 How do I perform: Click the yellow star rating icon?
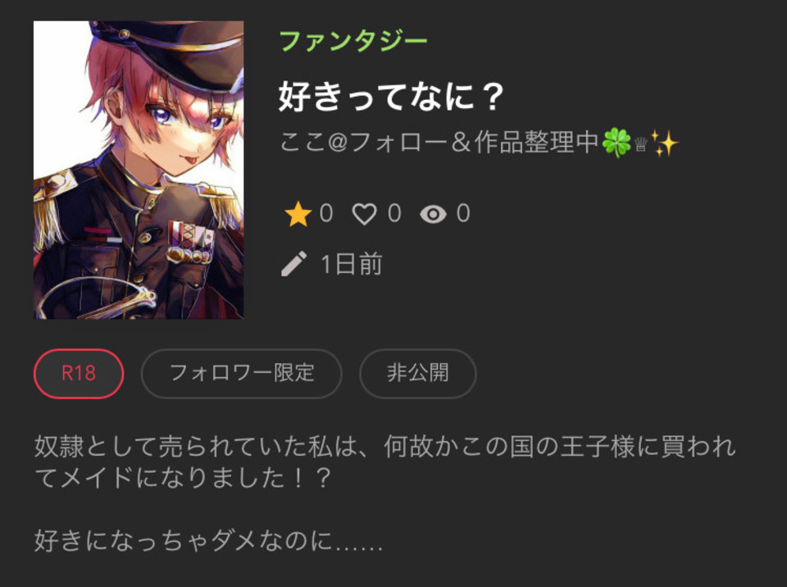point(298,215)
